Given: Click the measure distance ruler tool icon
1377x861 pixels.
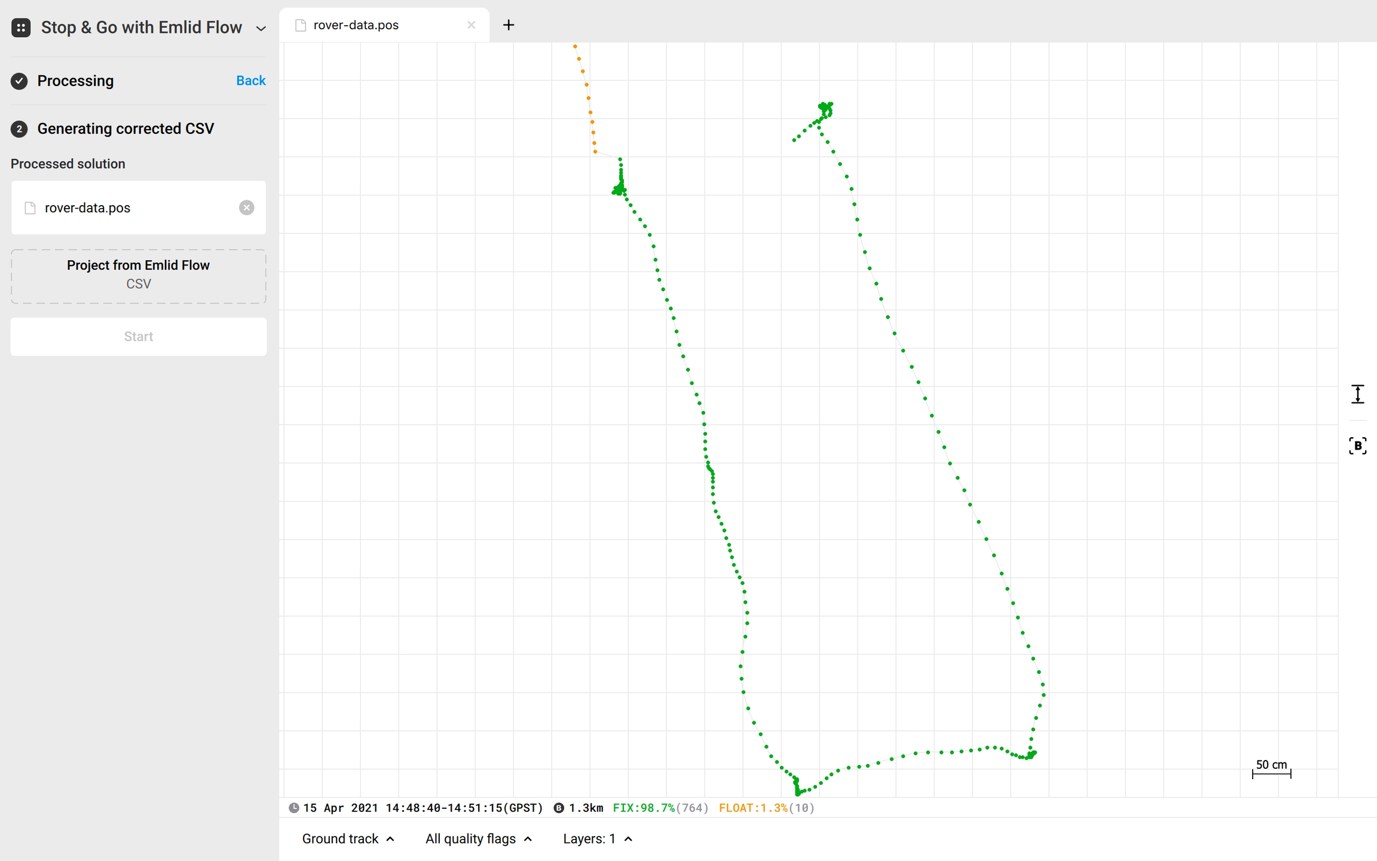Looking at the screenshot, I should (1357, 394).
